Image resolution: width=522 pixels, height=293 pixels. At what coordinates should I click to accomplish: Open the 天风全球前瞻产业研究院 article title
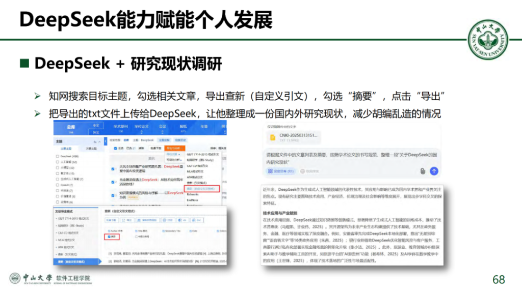[151, 169]
